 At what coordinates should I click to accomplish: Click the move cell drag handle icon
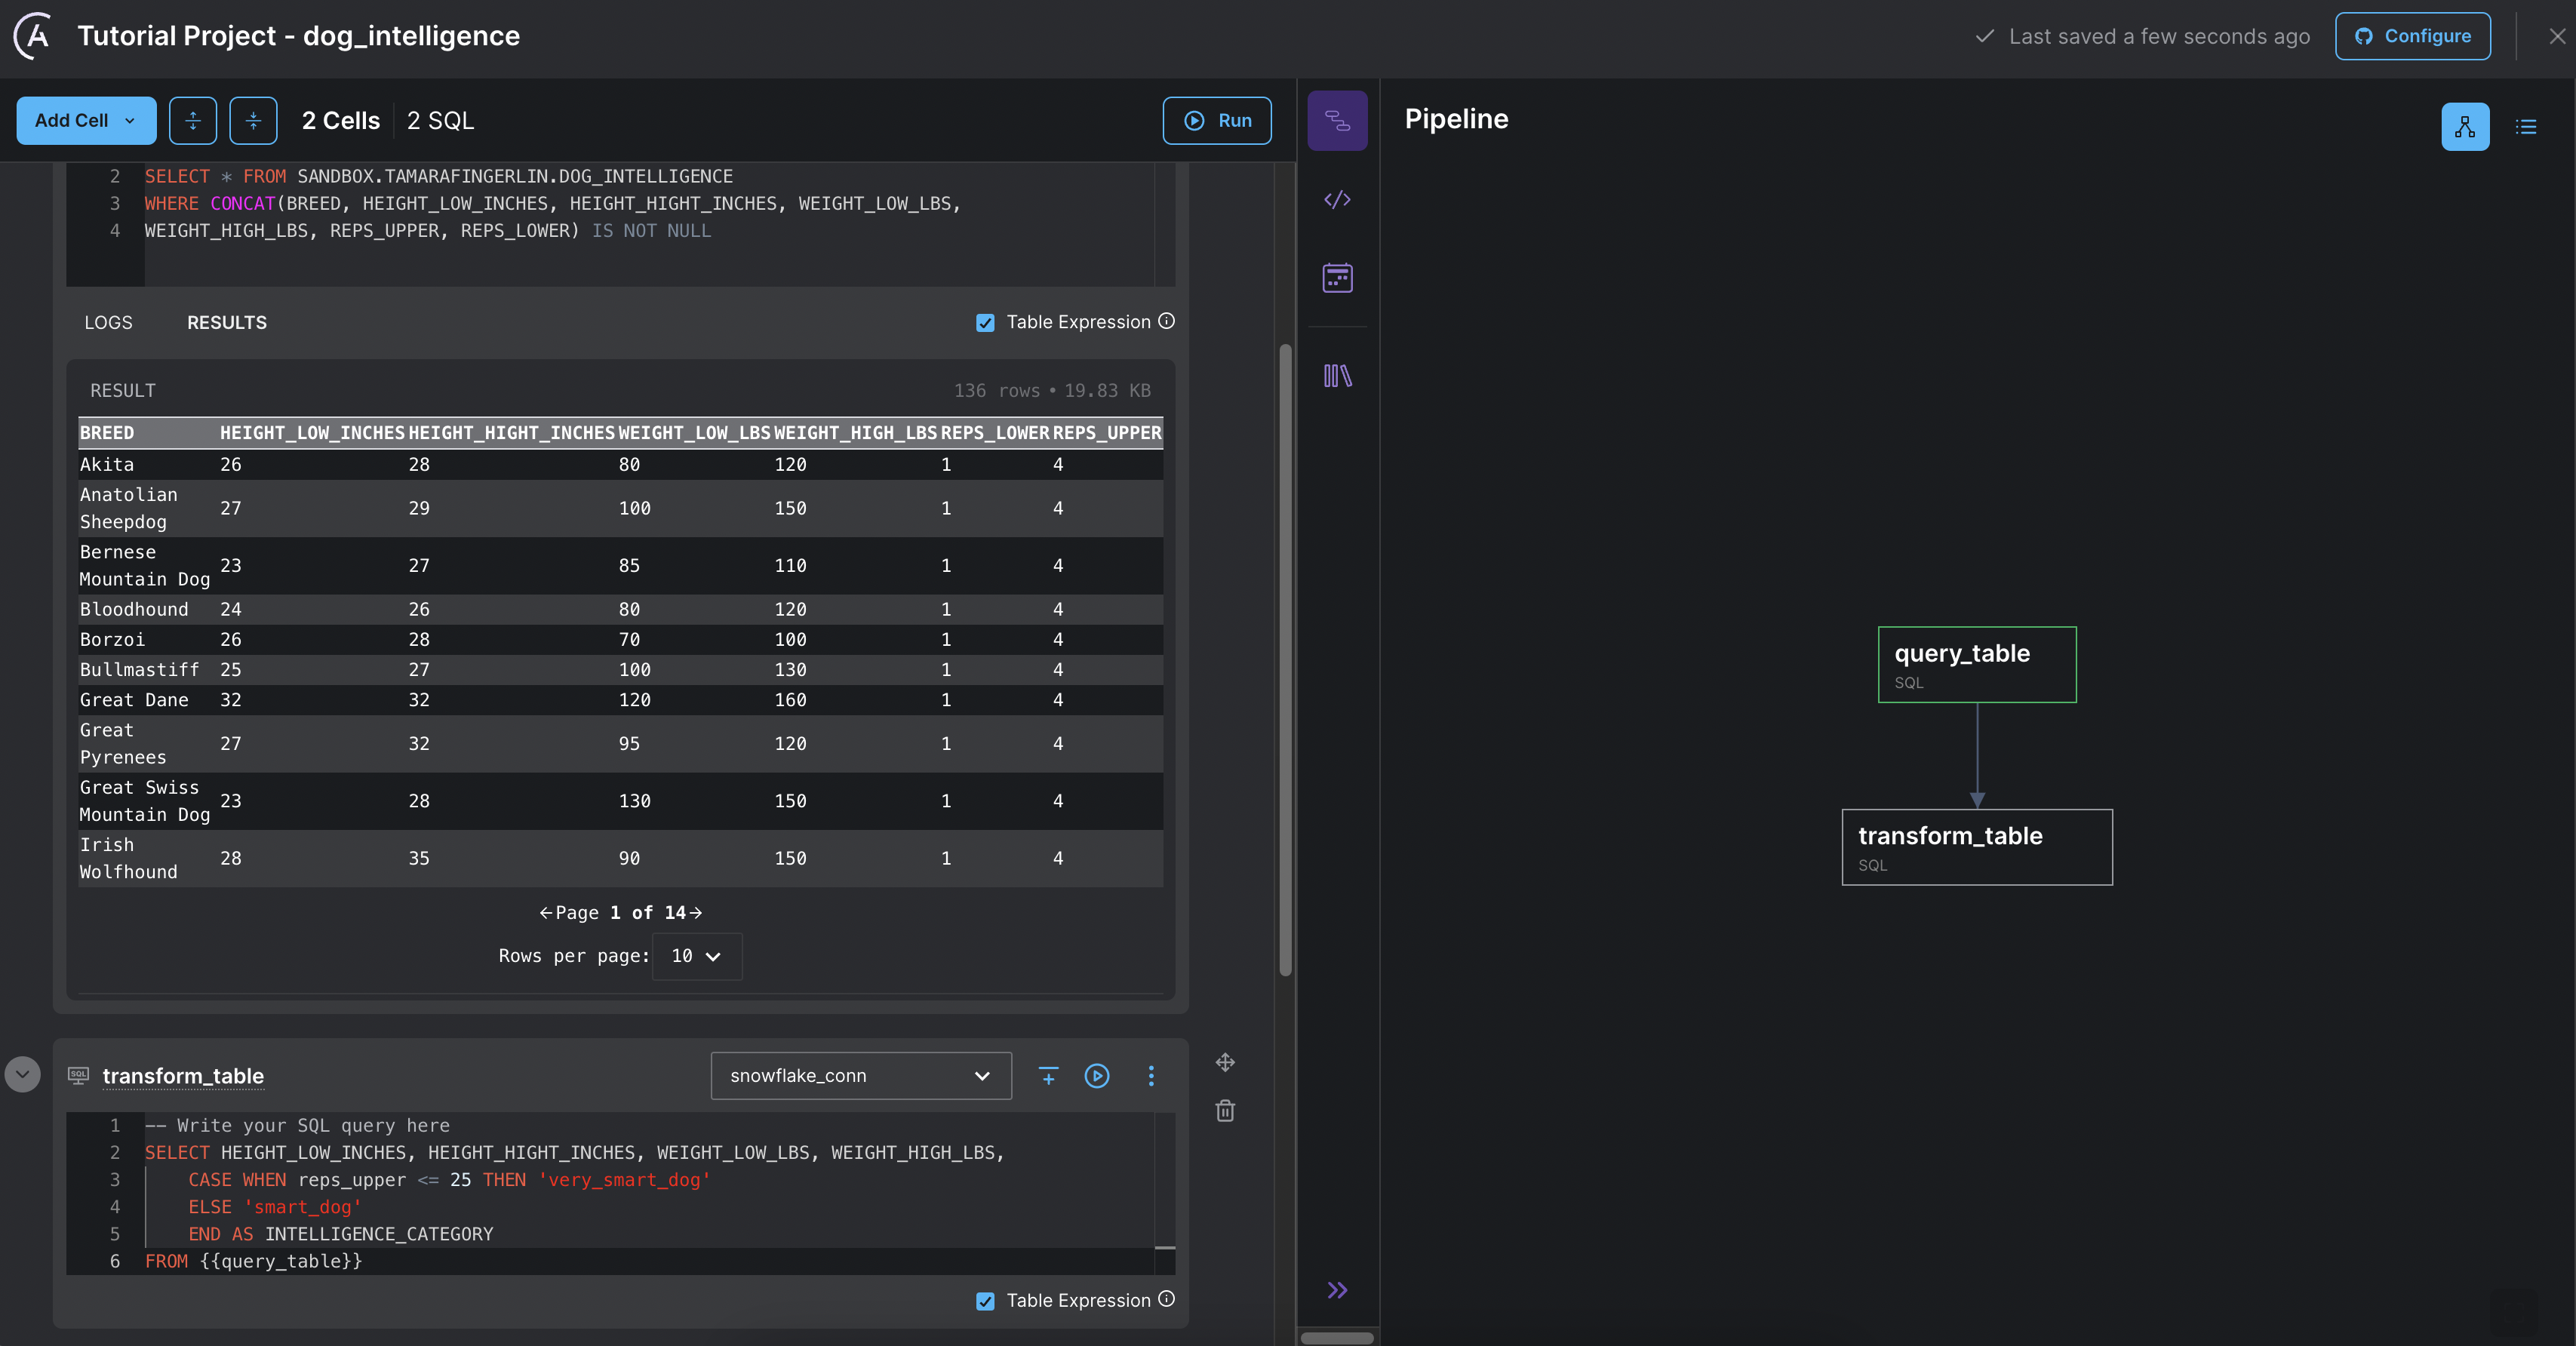(x=1225, y=1062)
